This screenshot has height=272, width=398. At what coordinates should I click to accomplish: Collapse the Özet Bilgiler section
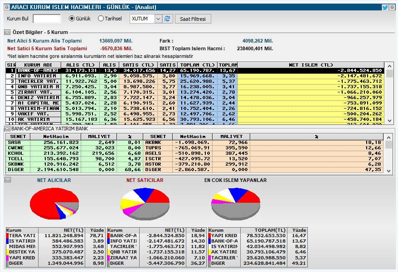pyautogui.click(x=7, y=32)
